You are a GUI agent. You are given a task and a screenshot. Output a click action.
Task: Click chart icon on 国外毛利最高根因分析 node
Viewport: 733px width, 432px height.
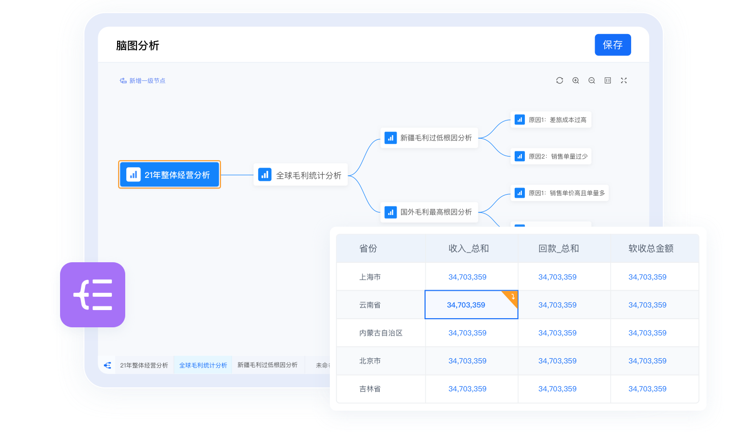pos(390,212)
